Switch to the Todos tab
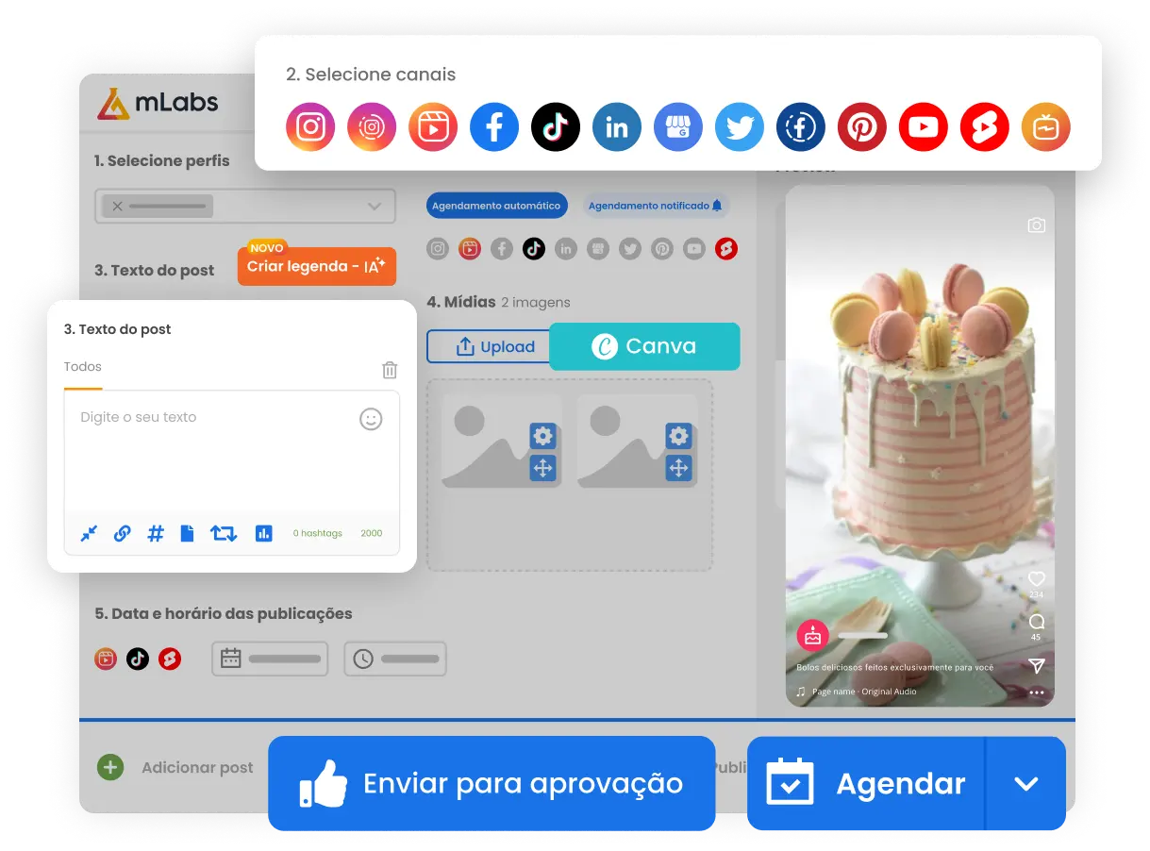This screenshot has width=1150, height=851. tap(83, 367)
